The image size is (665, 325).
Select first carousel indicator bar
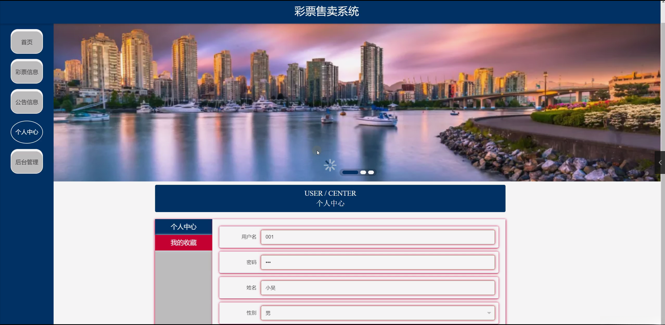[x=350, y=172]
